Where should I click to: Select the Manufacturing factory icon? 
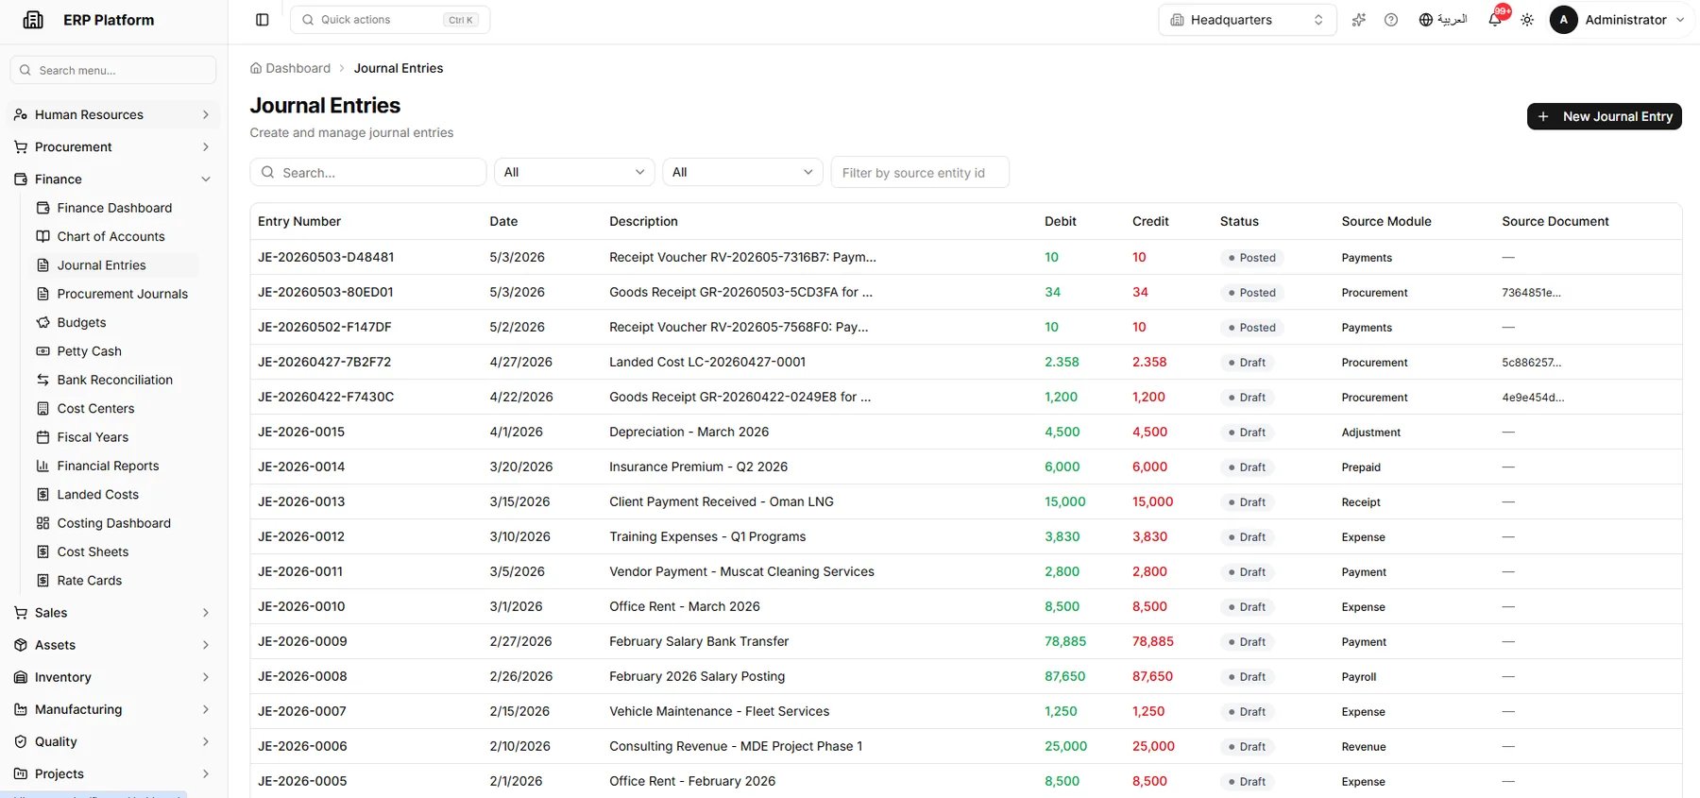[21, 709]
